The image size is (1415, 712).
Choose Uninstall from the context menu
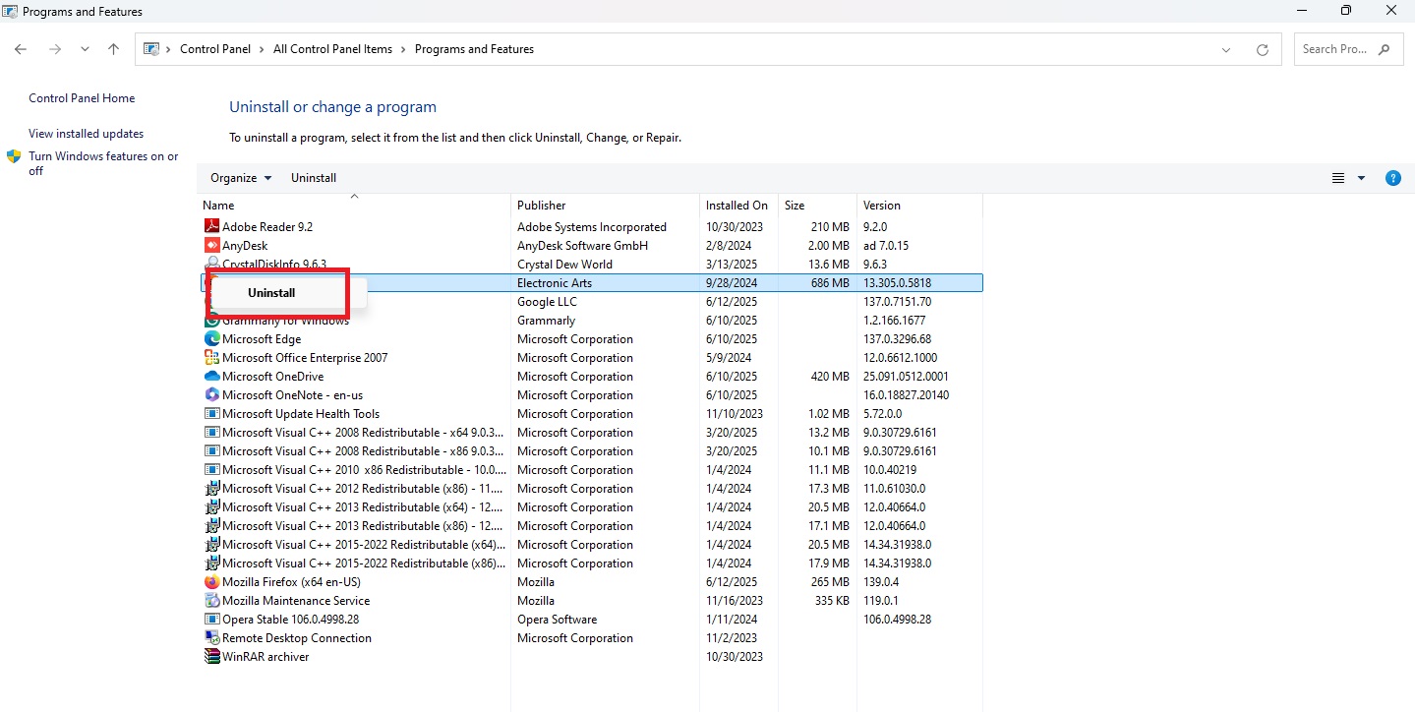click(271, 292)
